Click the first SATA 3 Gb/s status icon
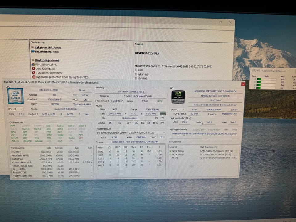This screenshot has width=296, height=222. 170,151
